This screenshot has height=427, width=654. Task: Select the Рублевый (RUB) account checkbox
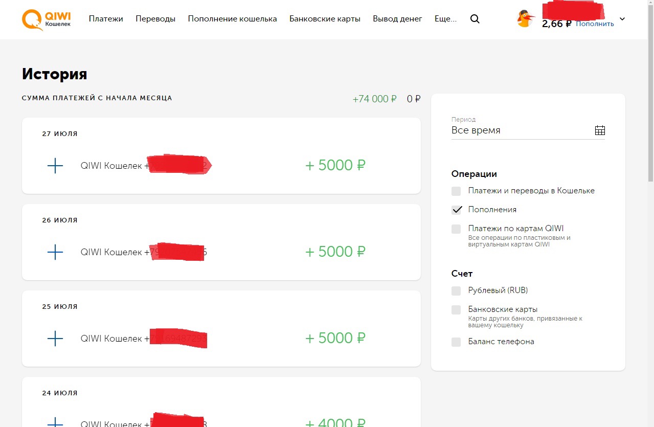(456, 291)
